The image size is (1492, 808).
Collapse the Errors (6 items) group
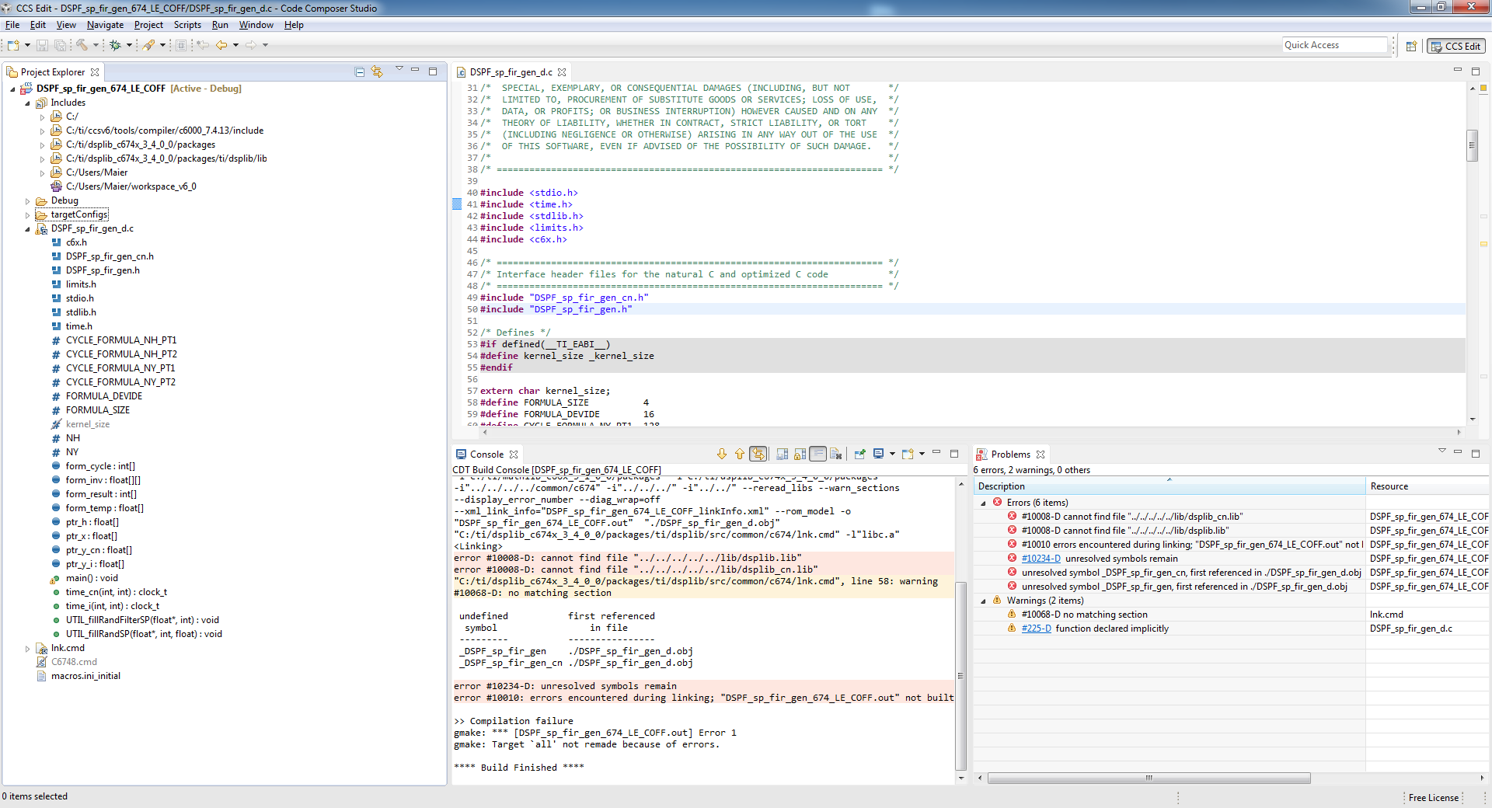coord(983,503)
